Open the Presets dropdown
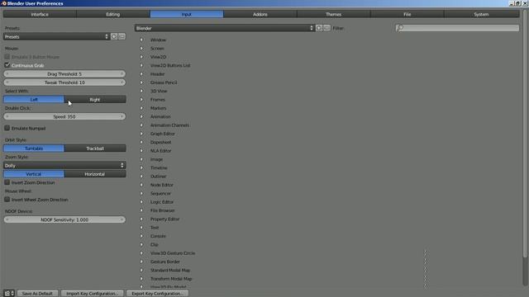The image size is (529, 297). coord(56,36)
